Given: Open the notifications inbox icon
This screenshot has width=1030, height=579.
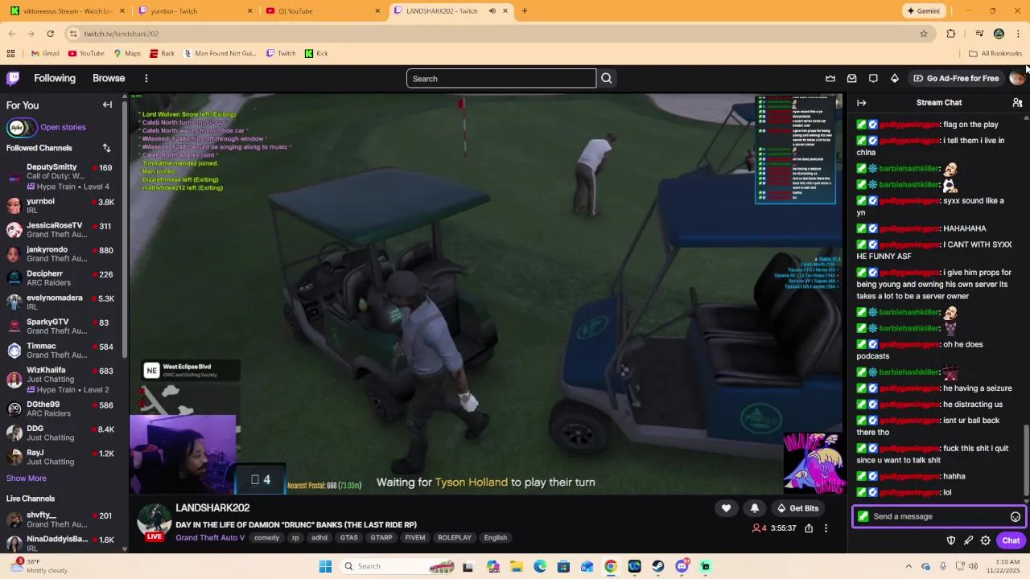Looking at the screenshot, I should [x=851, y=78].
